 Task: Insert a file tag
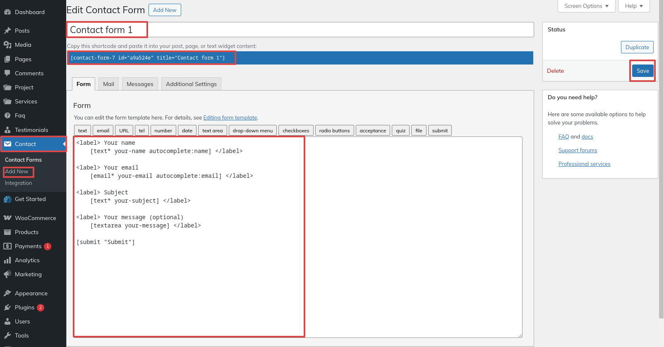point(419,130)
